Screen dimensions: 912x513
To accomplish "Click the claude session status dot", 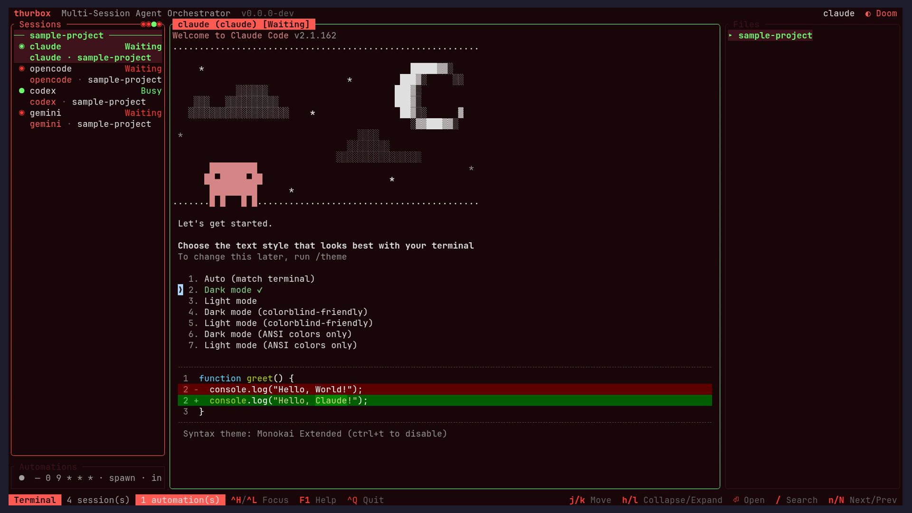I will point(21,47).
